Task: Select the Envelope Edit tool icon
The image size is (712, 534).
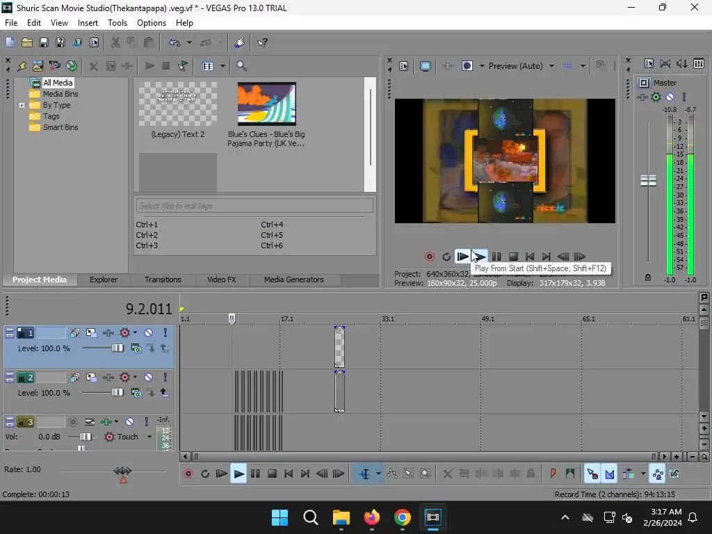Action: 392,474
